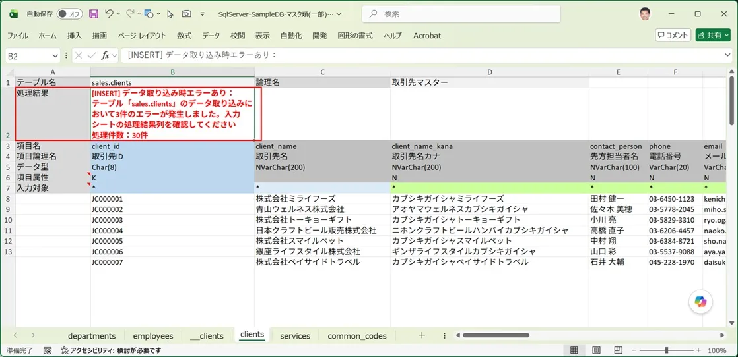The height and width of the screenshot is (357, 738).
Task: Click cell containing JC000001
Action: [172, 199]
